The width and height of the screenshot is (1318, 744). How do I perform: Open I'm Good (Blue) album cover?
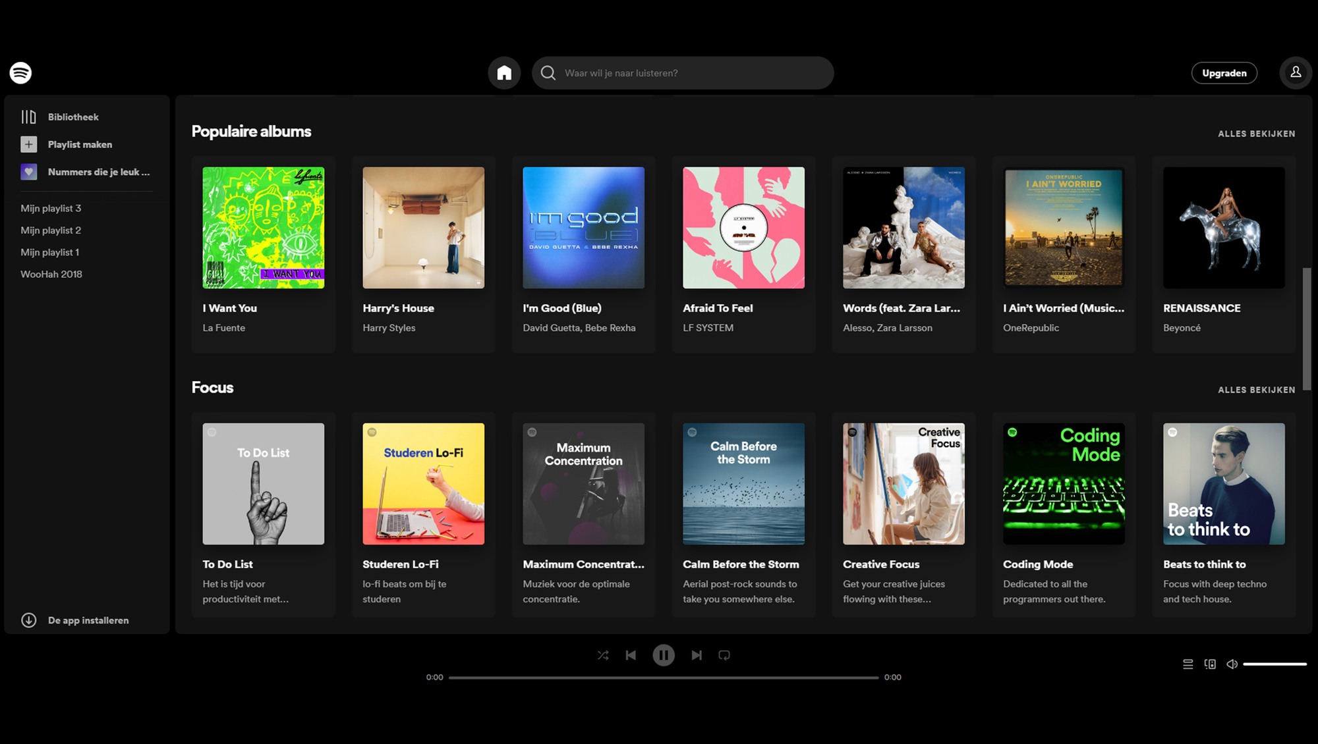pos(583,227)
